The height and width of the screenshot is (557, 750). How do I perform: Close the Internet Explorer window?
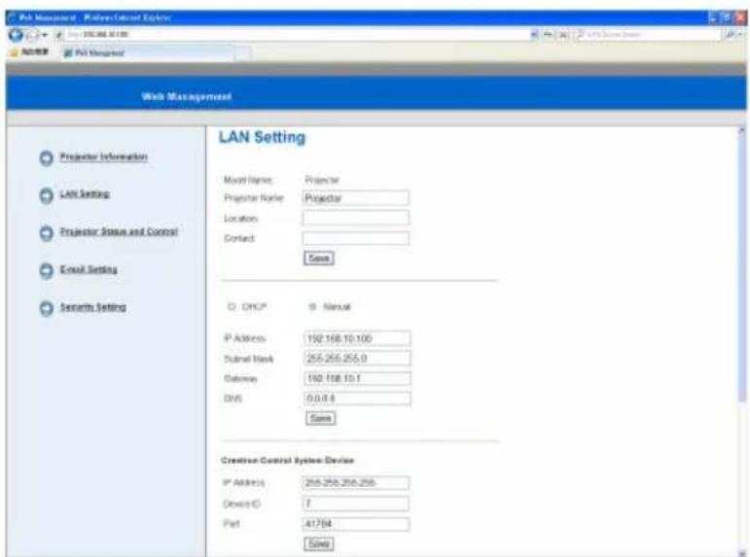tap(740, 18)
